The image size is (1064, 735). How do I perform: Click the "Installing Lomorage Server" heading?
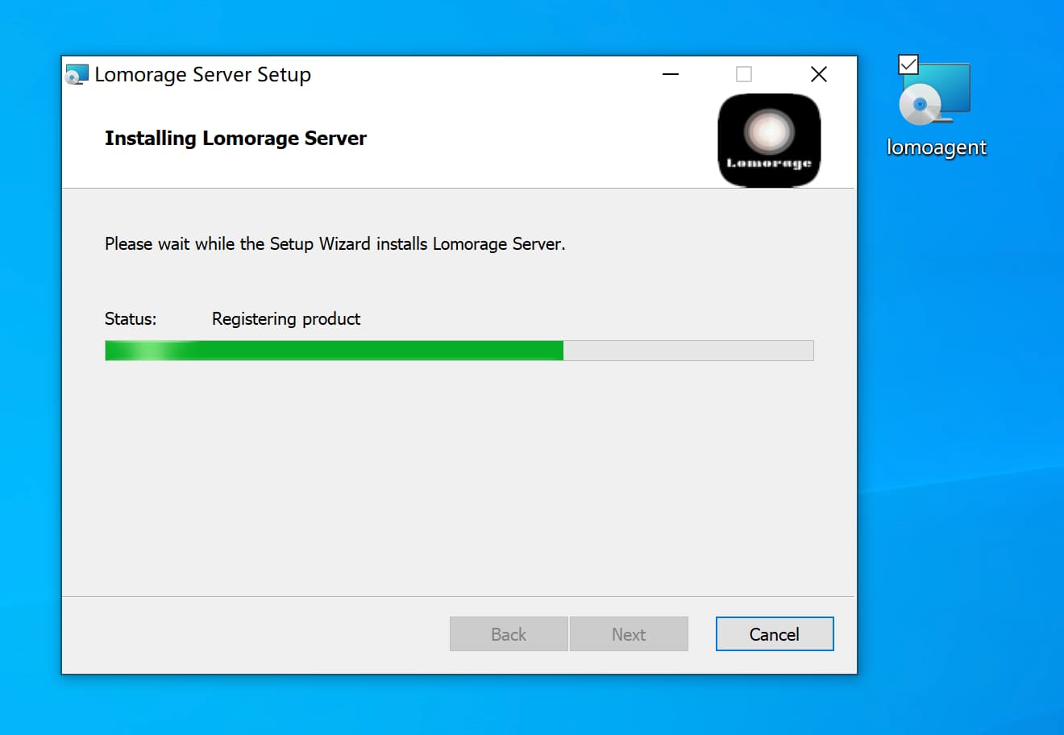click(235, 139)
